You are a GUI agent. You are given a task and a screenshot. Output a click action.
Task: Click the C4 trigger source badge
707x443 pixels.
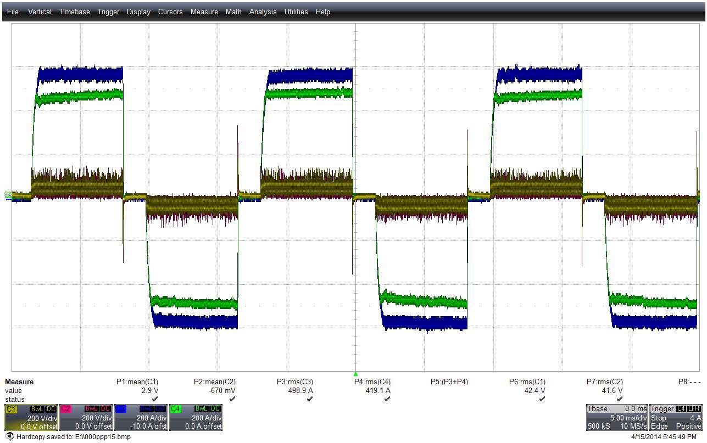681,409
